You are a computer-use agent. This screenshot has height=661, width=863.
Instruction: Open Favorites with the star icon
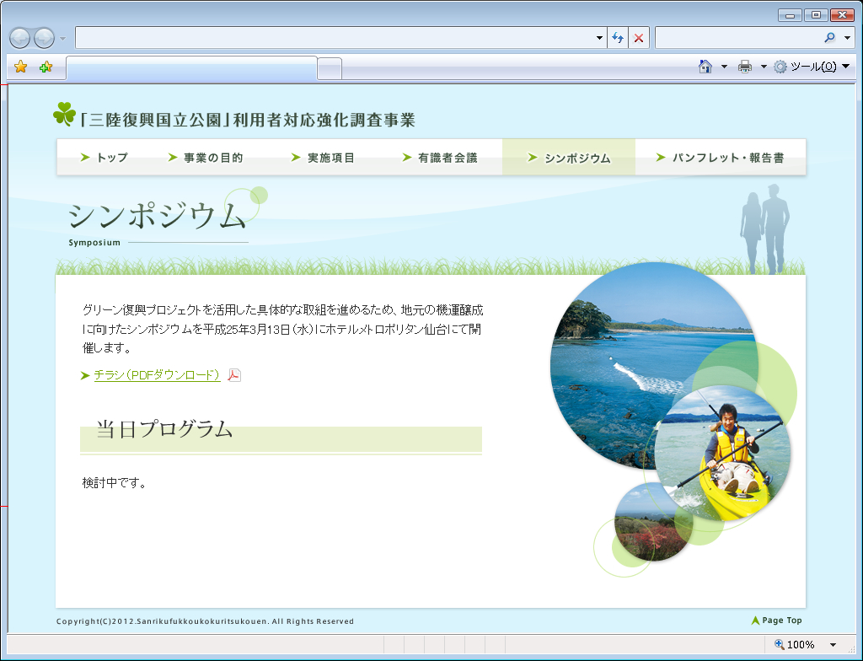coord(21,67)
